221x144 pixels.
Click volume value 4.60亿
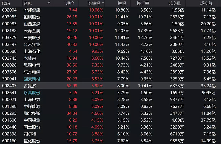[x=178, y=120]
